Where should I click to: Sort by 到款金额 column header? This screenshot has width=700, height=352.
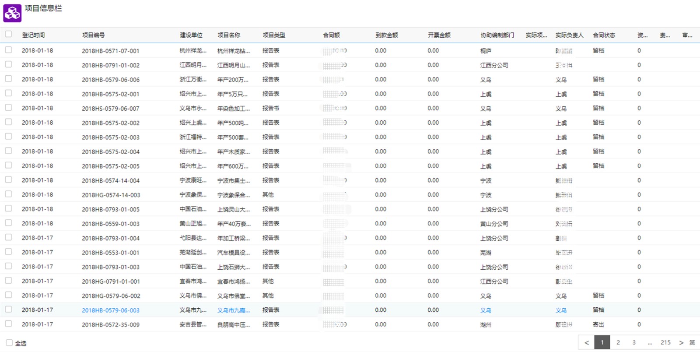click(387, 35)
